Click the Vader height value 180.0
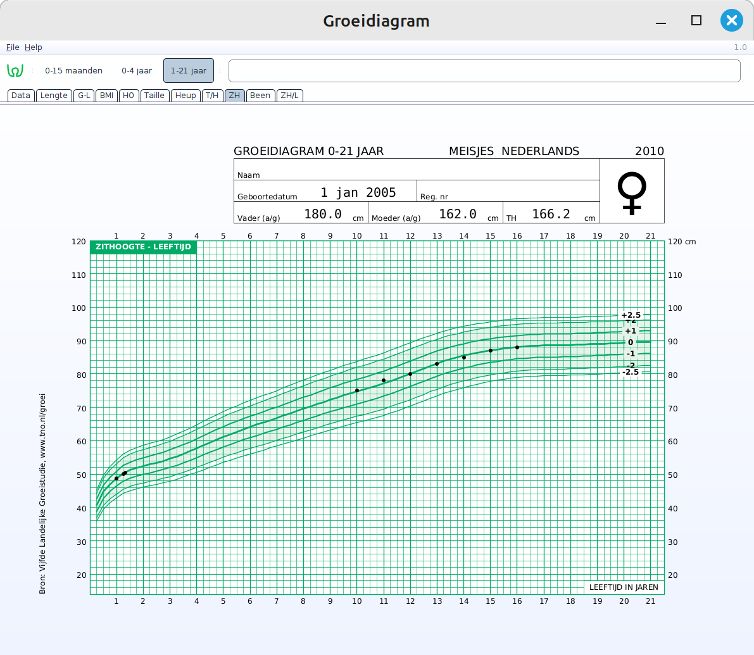Viewport: 754px width, 655px height. (x=323, y=214)
